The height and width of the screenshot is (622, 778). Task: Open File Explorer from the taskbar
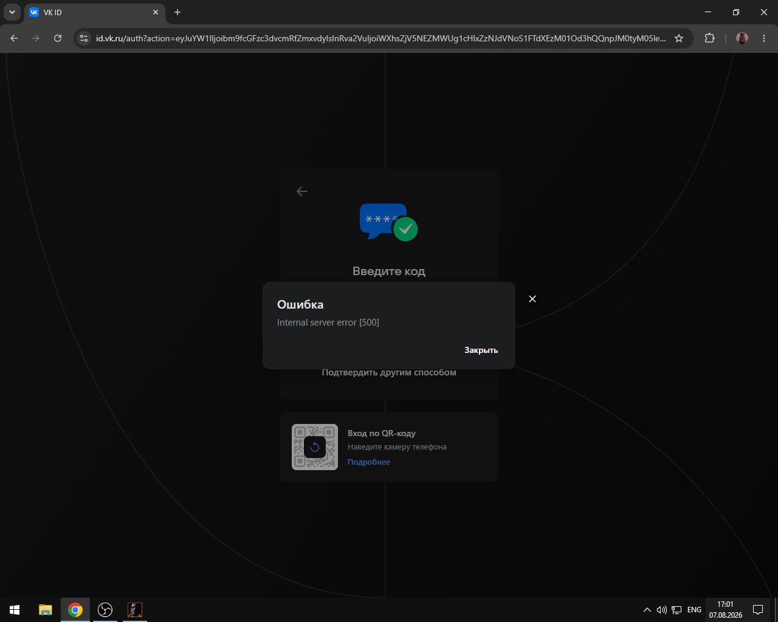pyautogui.click(x=46, y=610)
